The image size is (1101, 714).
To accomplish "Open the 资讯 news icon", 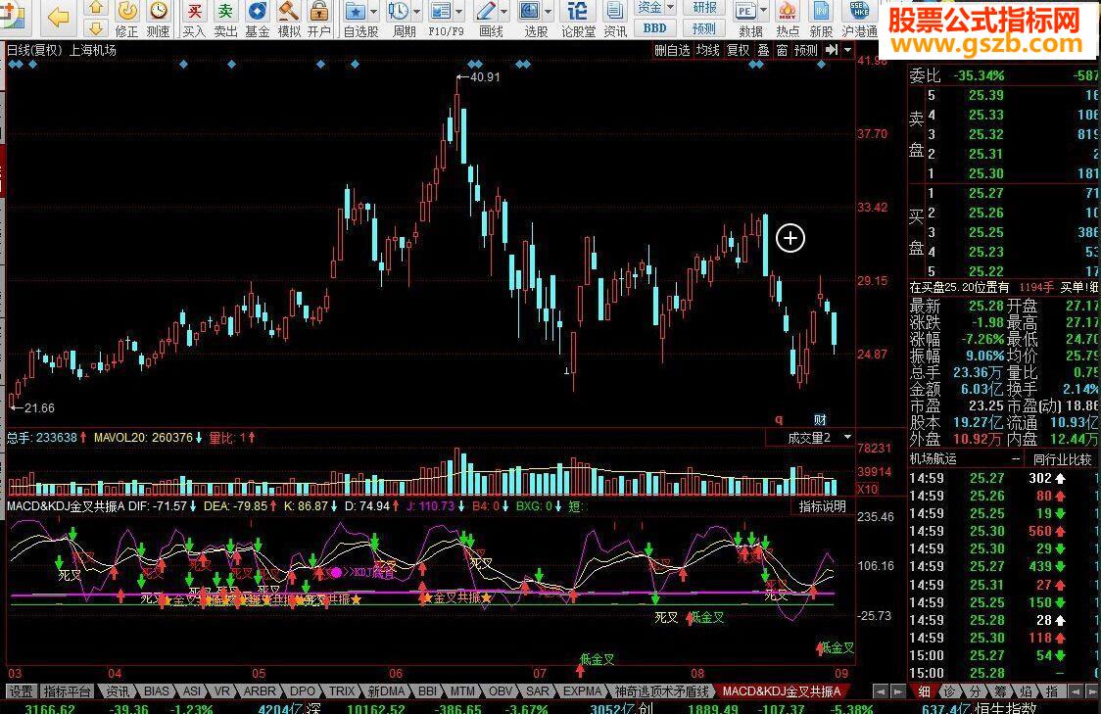I will click(x=615, y=19).
